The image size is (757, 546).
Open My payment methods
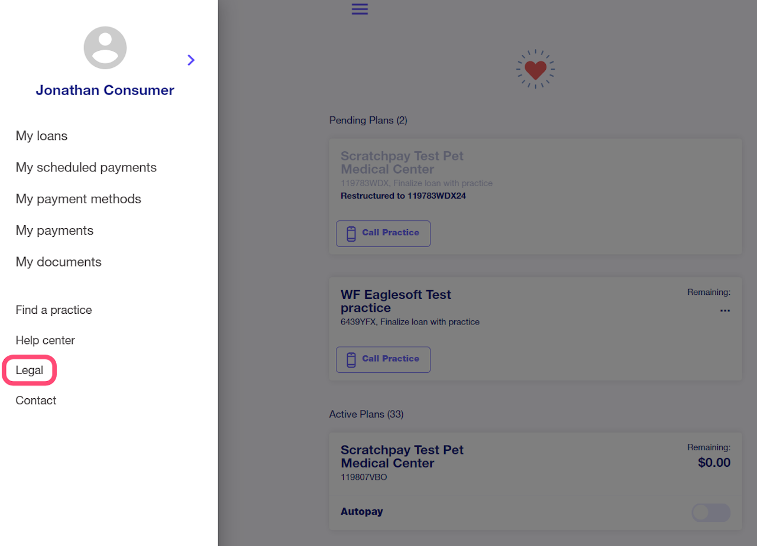click(x=79, y=199)
